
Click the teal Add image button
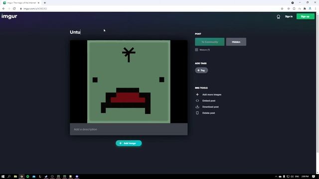pos(129,143)
